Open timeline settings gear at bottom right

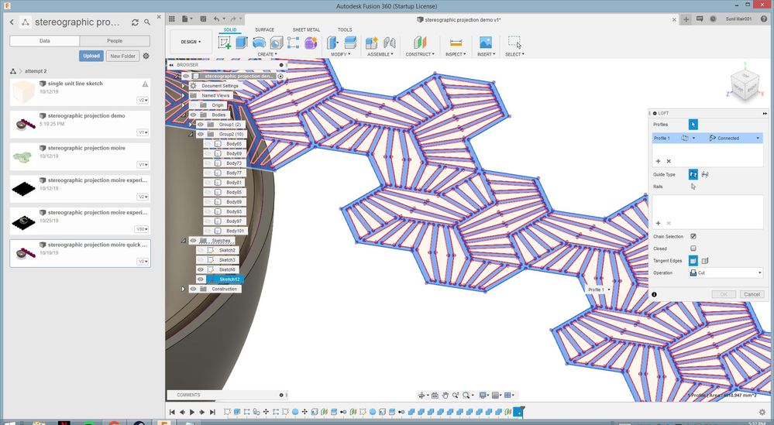(x=762, y=412)
